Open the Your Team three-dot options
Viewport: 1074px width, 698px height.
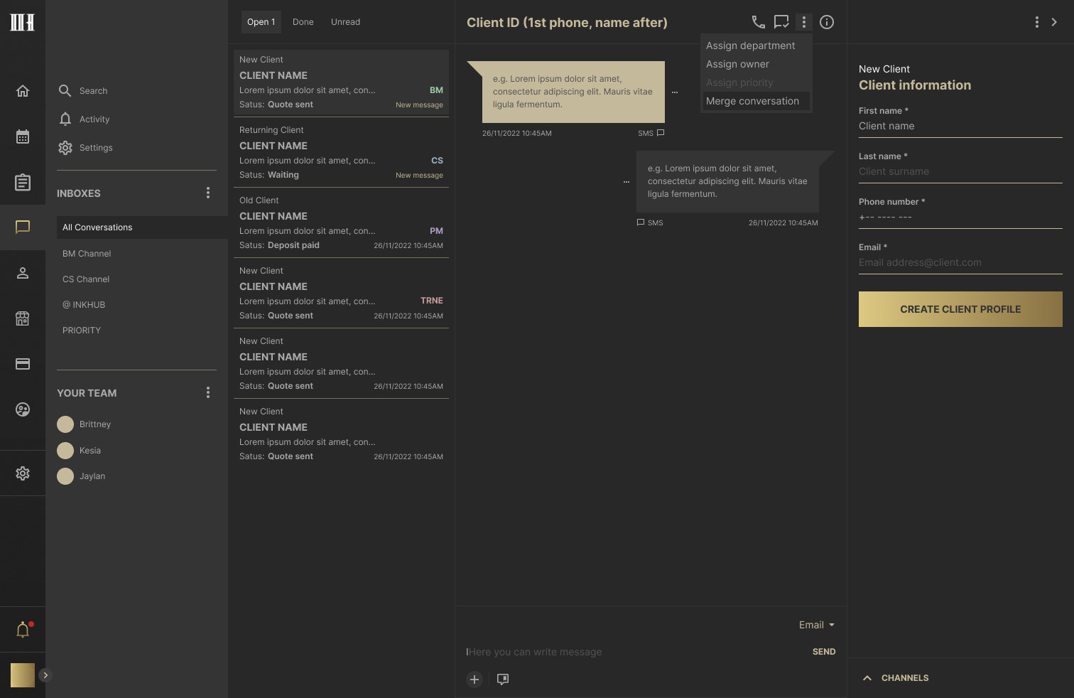coord(208,392)
